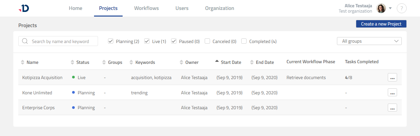Sort the table by Status column
420x136 pixels.
tap(72, 62)
